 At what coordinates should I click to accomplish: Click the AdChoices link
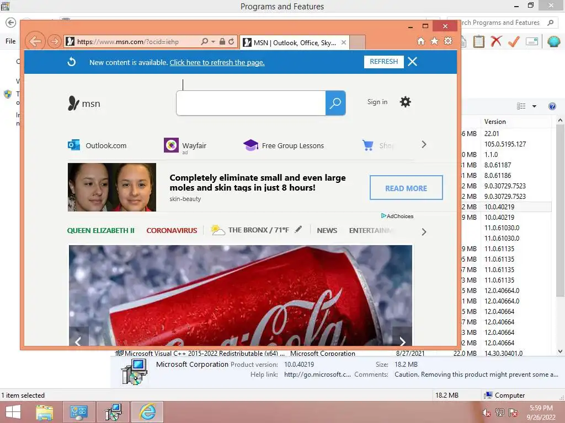[397, 216]
